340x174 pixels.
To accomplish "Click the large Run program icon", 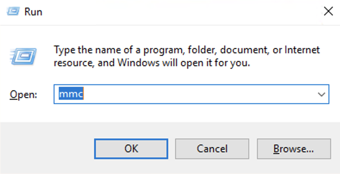I will tap(23, 56).
